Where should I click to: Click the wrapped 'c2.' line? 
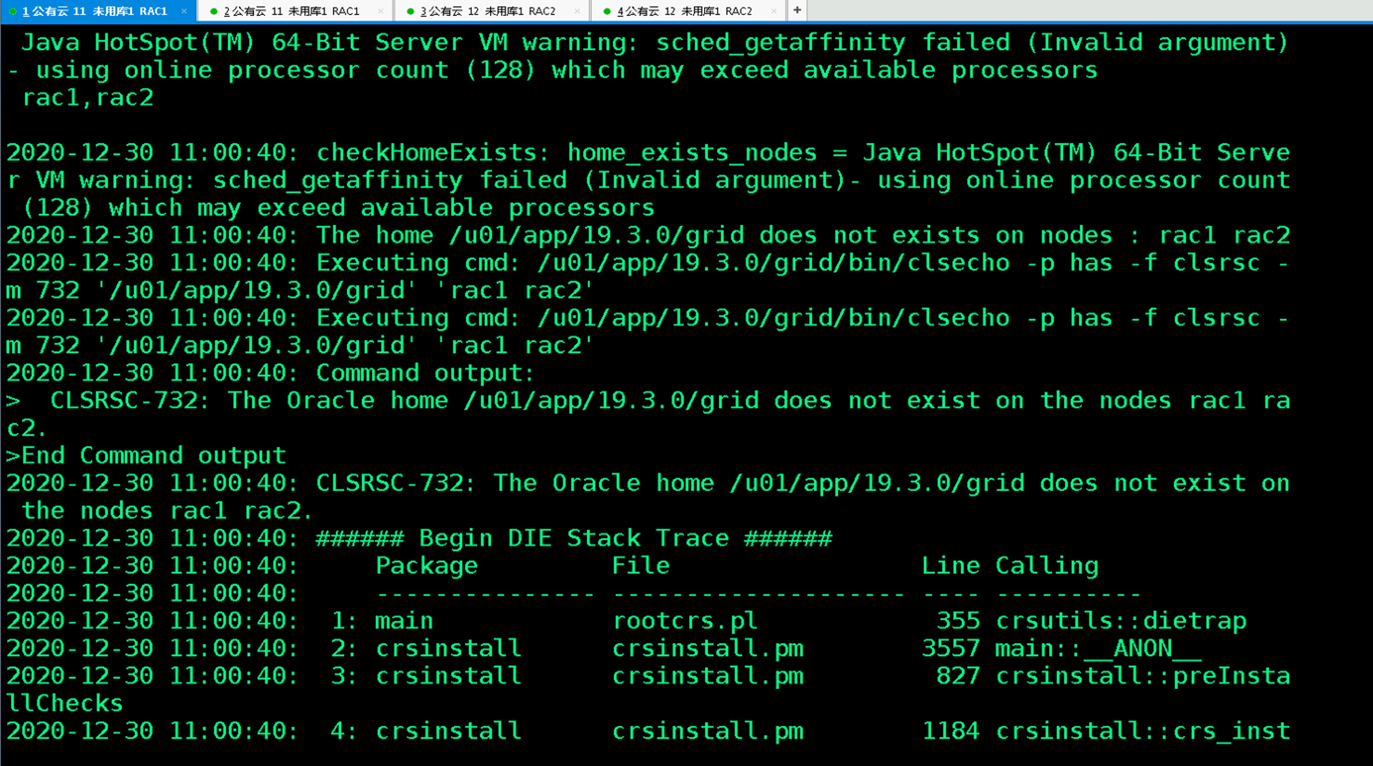point(27,428)
